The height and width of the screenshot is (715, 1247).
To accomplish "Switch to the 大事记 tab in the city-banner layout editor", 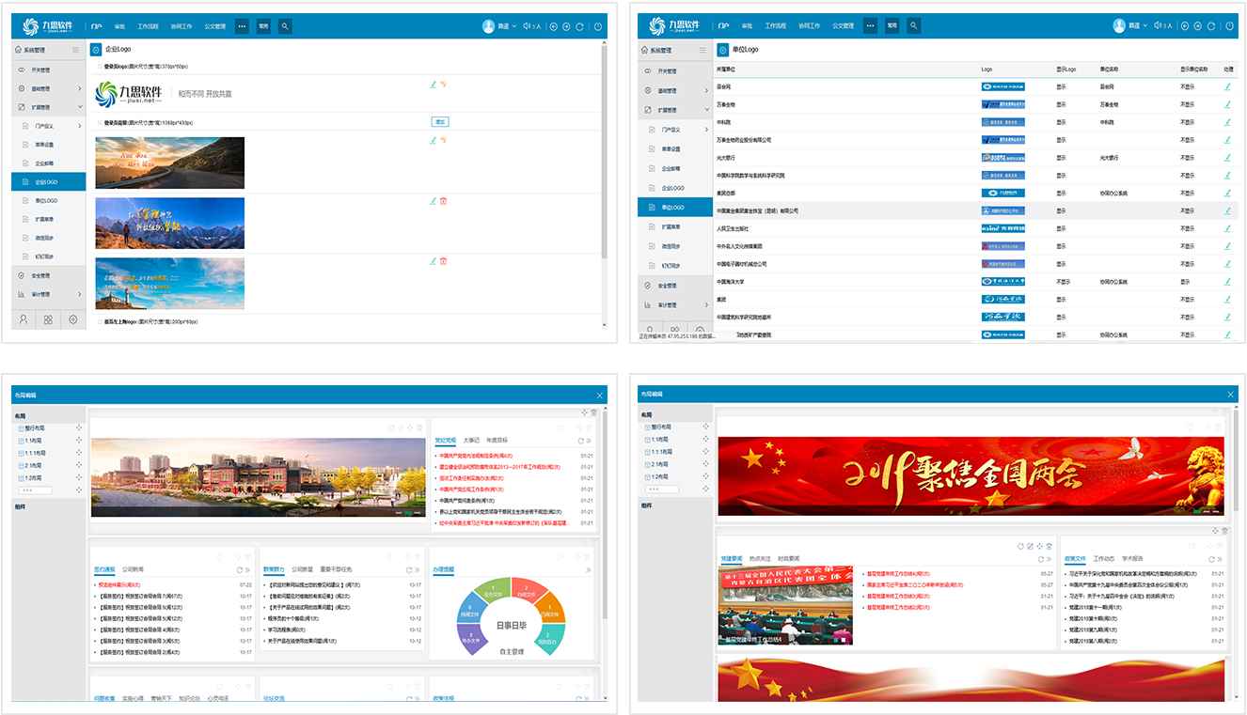I will (x=471, y=440).
